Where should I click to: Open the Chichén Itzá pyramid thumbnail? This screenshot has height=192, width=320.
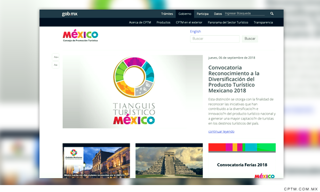click(x=169, y=161)
